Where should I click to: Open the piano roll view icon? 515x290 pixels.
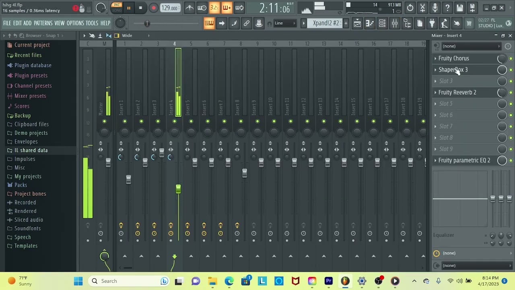(x=369, y=23)
